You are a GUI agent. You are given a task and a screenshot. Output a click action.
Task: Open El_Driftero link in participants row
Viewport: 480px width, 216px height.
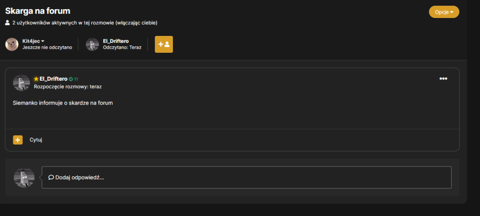coord(116,41)
